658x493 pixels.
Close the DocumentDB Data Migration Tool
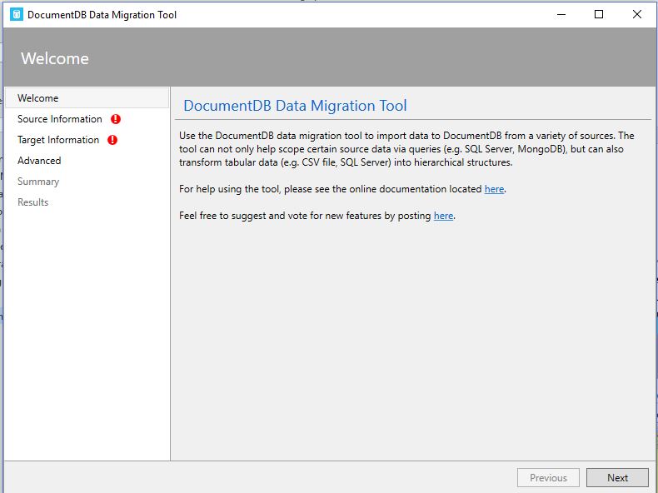click(636, 14)
